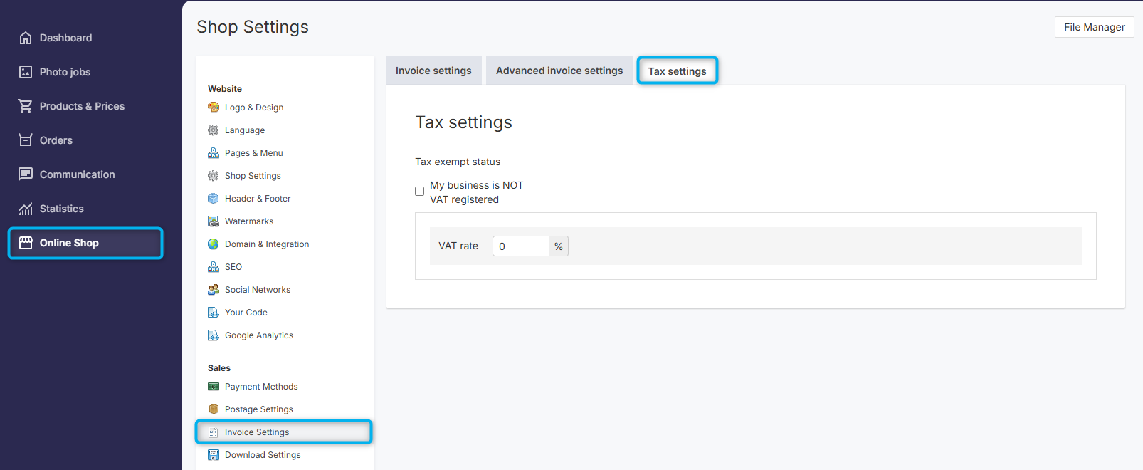Image resolution: width=1143 pixels, height=470 pixels.
Task: Open the Social Networks link
Action: pyautogui.click(x=258, y=290)
